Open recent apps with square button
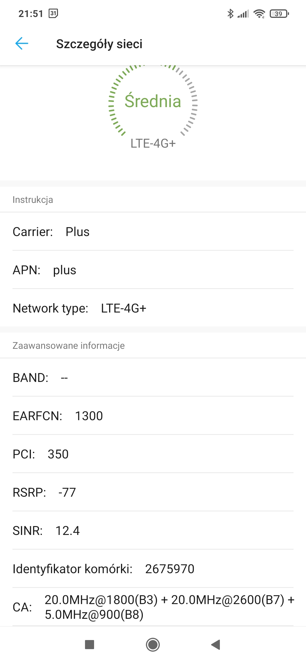The height and width of the screenshot is (663, 306). 90,645
